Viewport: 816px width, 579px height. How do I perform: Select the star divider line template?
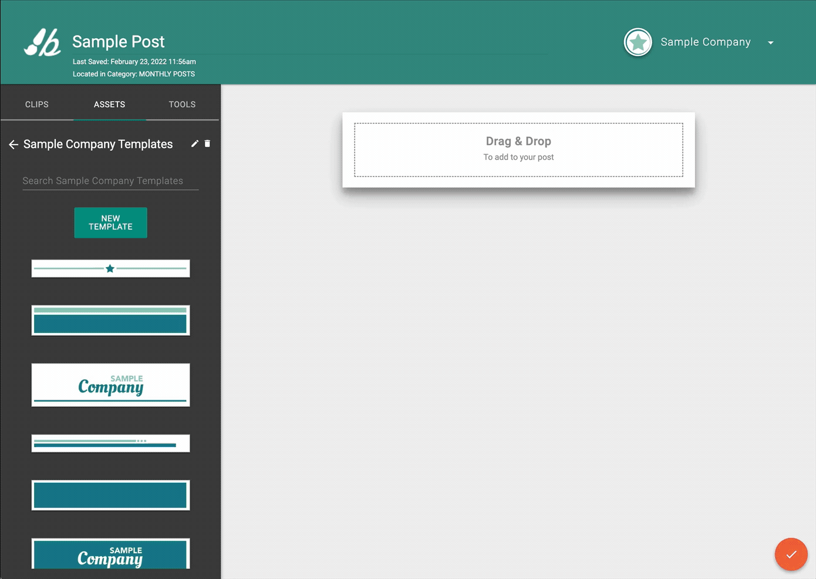(x=110, y=268)
